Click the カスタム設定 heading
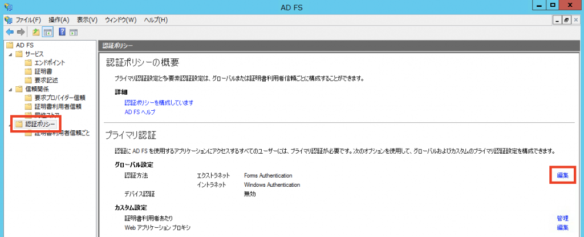Image resolution: width=584 pixels, height=237 pixels. [x=131, y=207]
